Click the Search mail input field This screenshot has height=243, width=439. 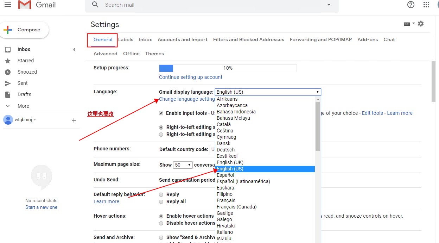213,5
